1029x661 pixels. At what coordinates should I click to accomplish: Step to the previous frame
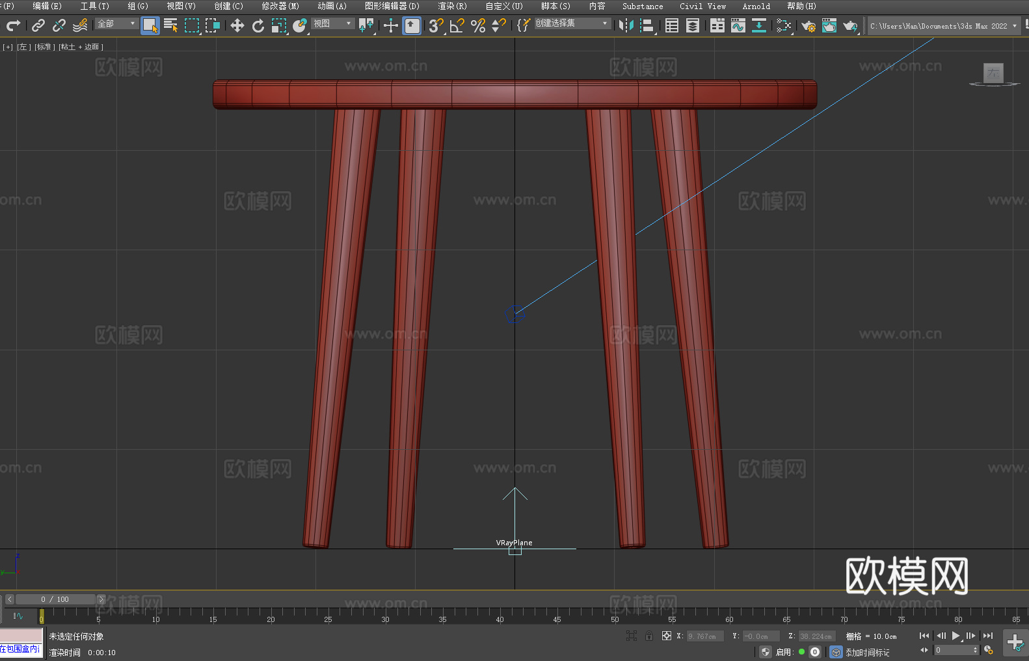pos(941,636)
